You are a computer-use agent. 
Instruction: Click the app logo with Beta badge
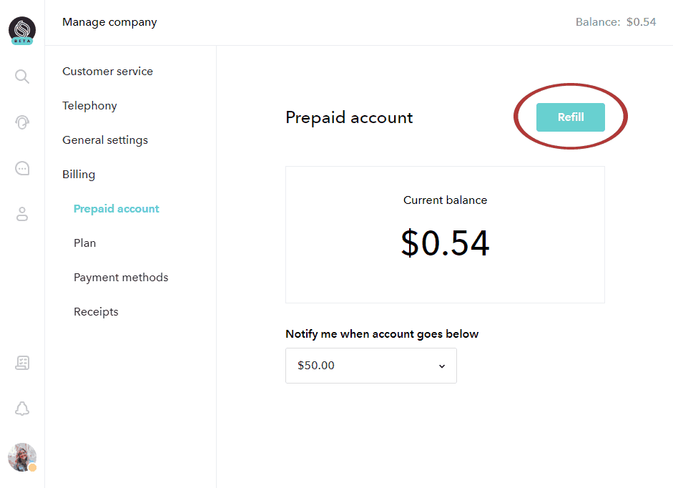[22, 31]
